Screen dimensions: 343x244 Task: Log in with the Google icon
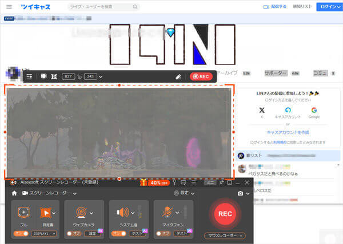point(314,110)
